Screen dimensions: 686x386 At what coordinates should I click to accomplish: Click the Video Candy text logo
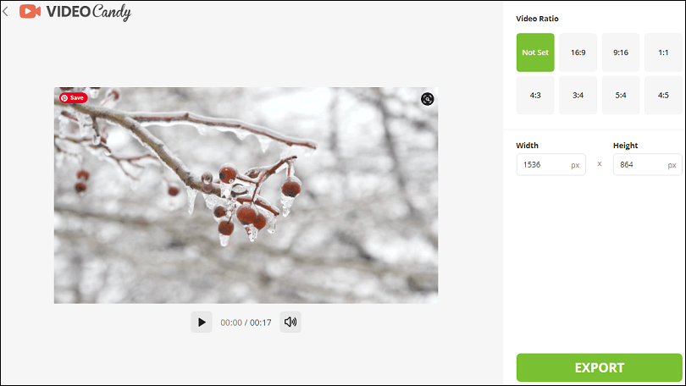89,12
